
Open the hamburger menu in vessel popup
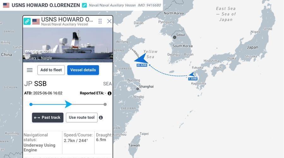(30, 70)
